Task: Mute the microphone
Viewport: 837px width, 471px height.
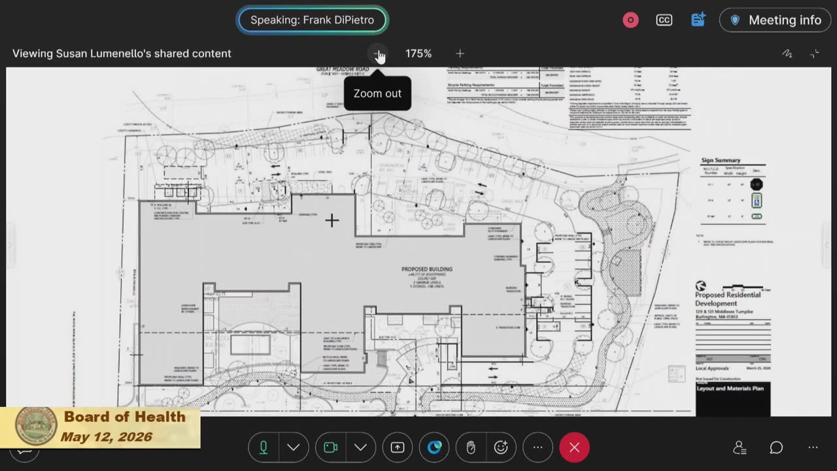Action: 264,447
